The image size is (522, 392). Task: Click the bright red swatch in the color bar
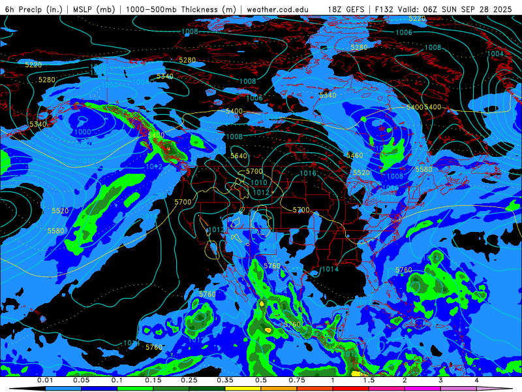tap(351, 389)
